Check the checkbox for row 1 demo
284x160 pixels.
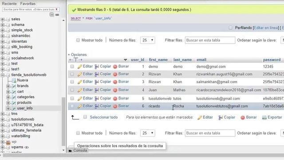click(x=72, y=66)
